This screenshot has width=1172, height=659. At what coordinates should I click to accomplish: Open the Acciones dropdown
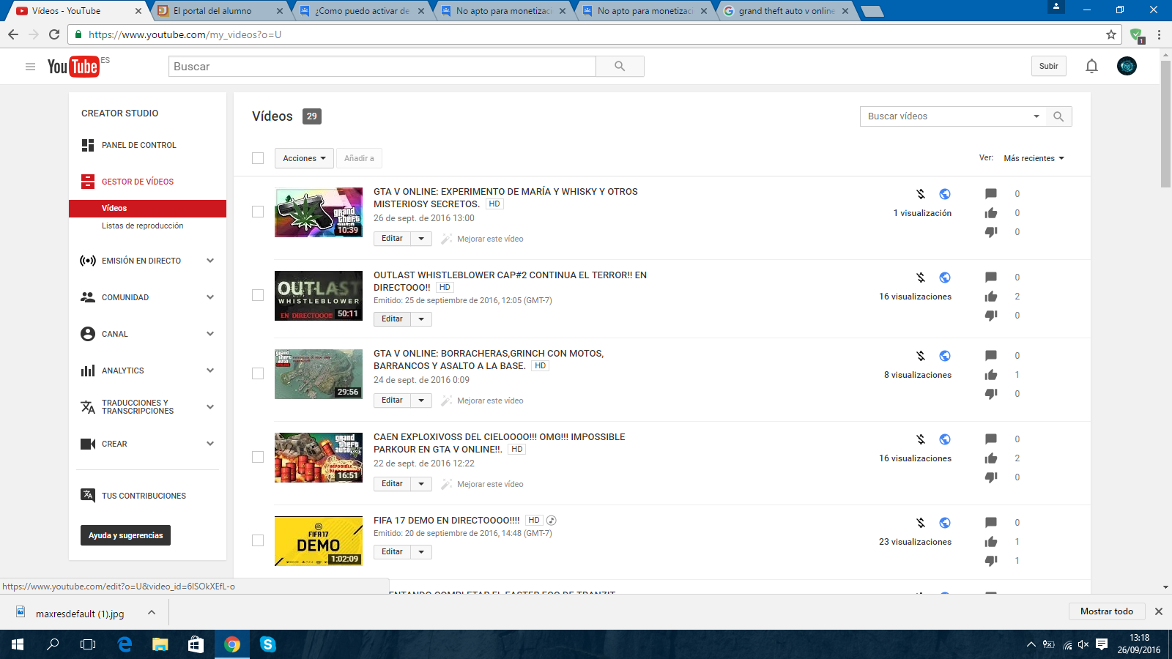[304, 158]
